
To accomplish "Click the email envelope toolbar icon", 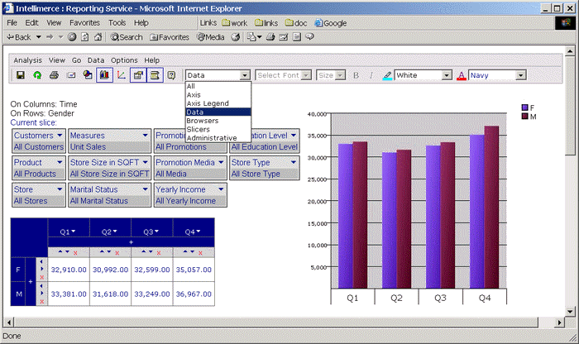I will coord(71,75).
